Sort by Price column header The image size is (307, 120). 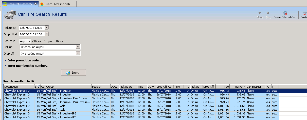pos(222,87)
